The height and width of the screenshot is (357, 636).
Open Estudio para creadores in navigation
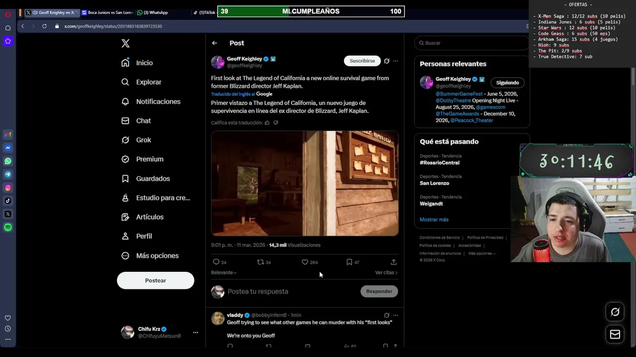[x=156, y=198]
